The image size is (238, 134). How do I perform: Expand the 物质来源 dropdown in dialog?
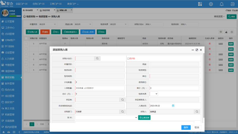tap(154, 94)
